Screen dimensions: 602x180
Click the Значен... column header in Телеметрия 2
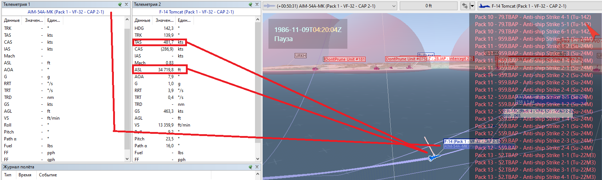tap(164, 20)
